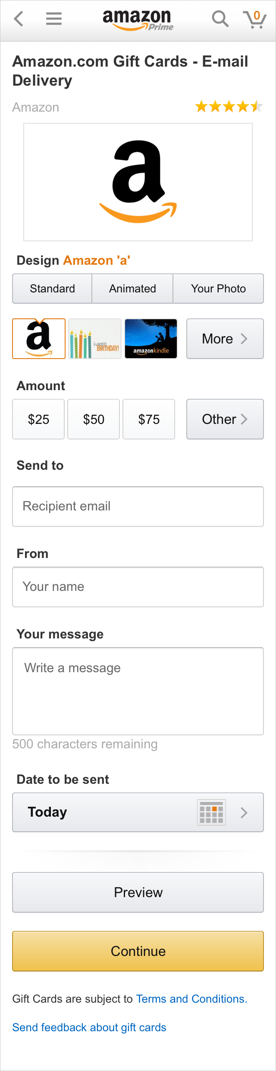
Task: Focus the Recipient email field
Action: (138, 507)
